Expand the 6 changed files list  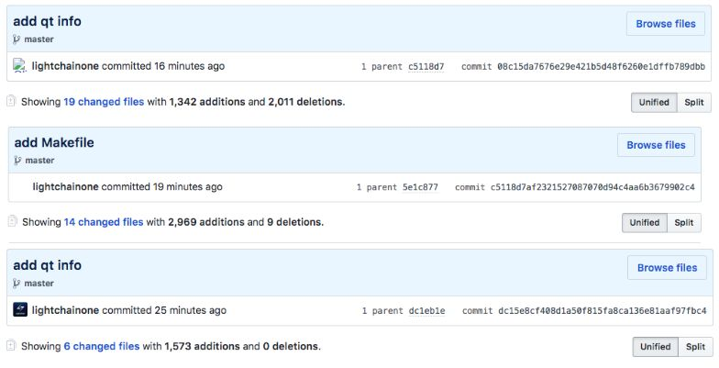point(101,346)
